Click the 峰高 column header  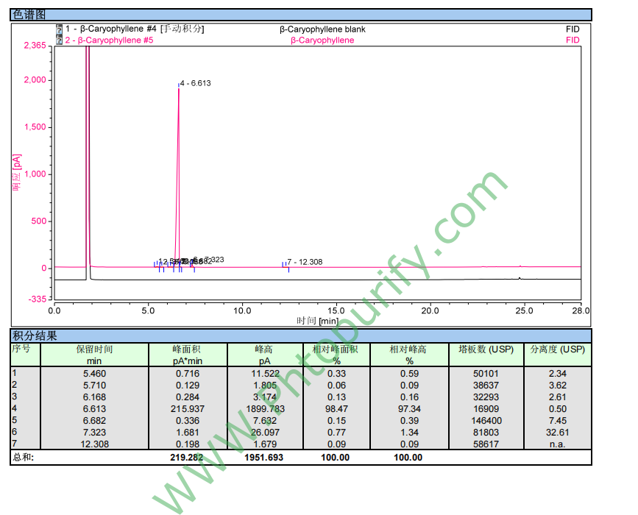(264, 349)
